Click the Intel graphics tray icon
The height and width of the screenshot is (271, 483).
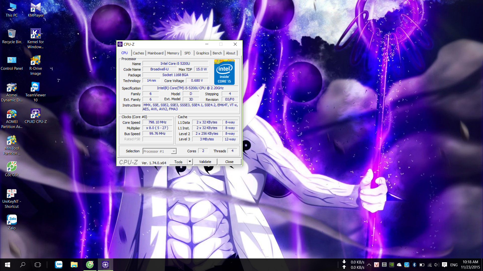pyautogui.click(x=407, y=265)
